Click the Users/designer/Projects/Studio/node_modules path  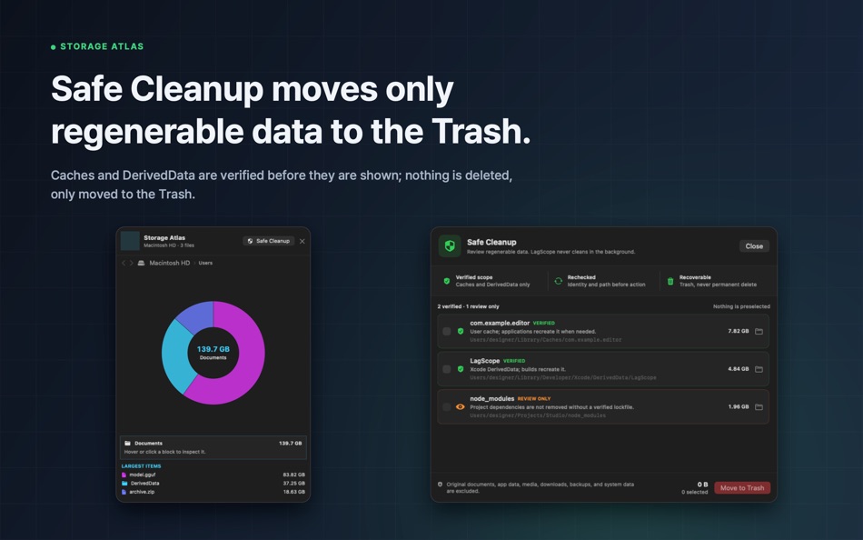click(x=538, y=415)
